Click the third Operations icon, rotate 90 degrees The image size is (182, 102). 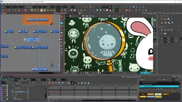tap(168, 30)
